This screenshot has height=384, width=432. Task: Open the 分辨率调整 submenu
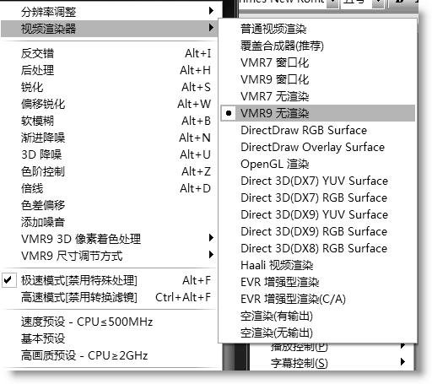pos(110,12)
